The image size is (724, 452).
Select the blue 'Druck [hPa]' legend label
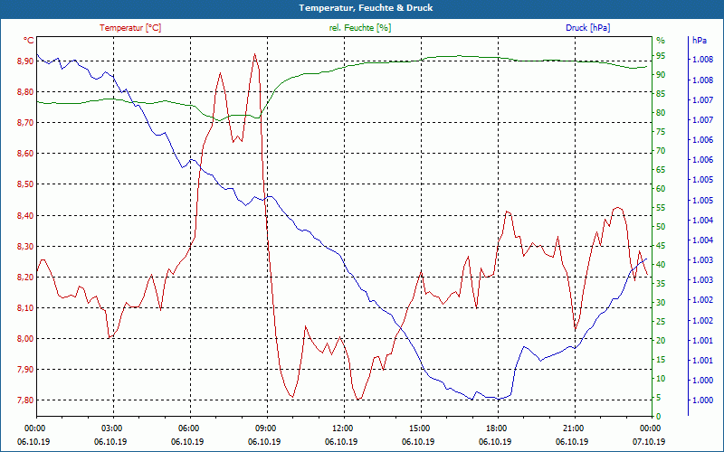click(x=587, y=28)
